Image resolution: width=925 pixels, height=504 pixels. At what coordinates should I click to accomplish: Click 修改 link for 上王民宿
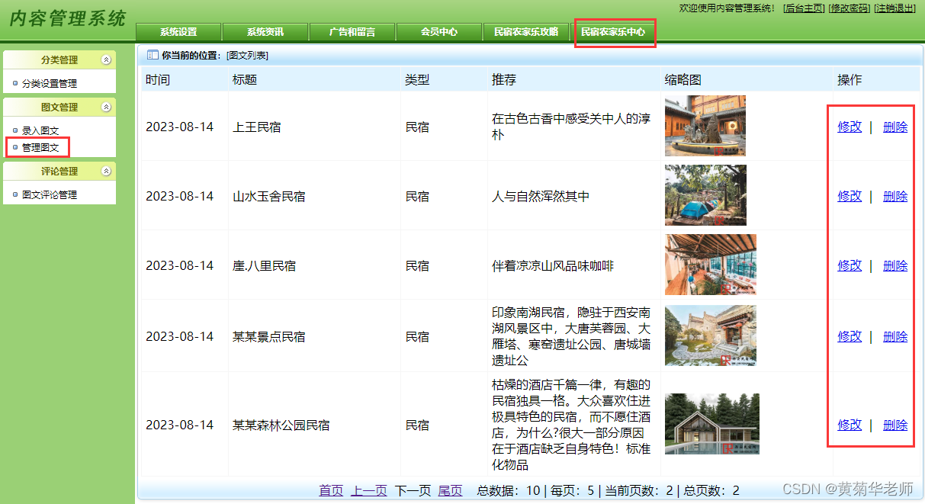849,127
